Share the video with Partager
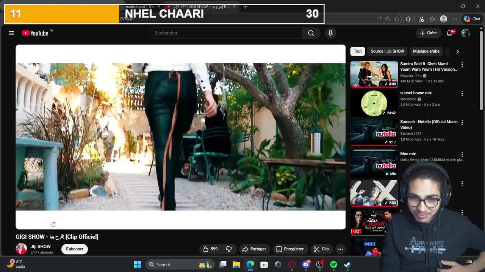The height and width of the screenshot is (272, 485). [254, 249]
